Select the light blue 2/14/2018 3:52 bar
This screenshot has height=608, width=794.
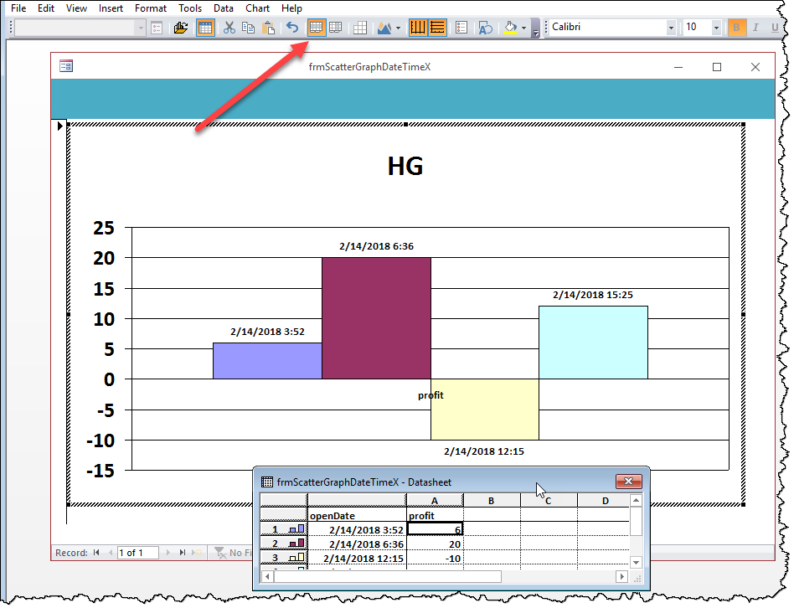267,361
